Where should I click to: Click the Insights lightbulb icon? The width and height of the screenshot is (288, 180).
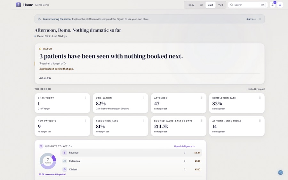[x=41, y=146]
